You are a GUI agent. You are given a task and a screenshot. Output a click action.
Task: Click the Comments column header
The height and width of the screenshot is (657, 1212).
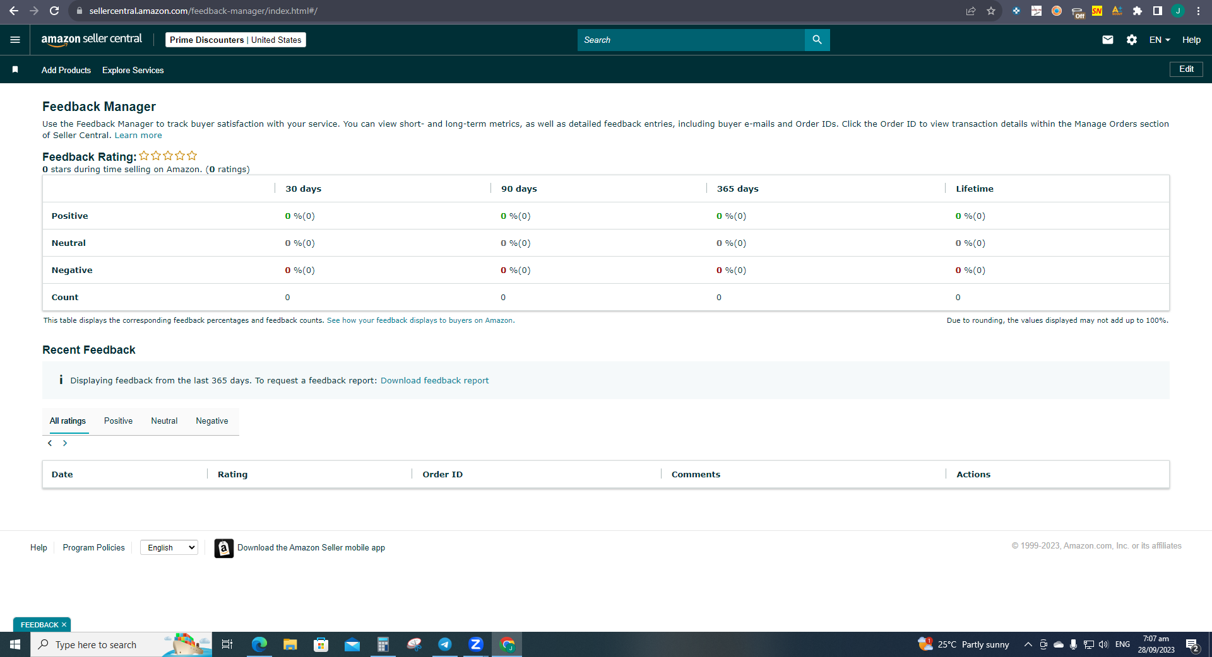[696, 474]
